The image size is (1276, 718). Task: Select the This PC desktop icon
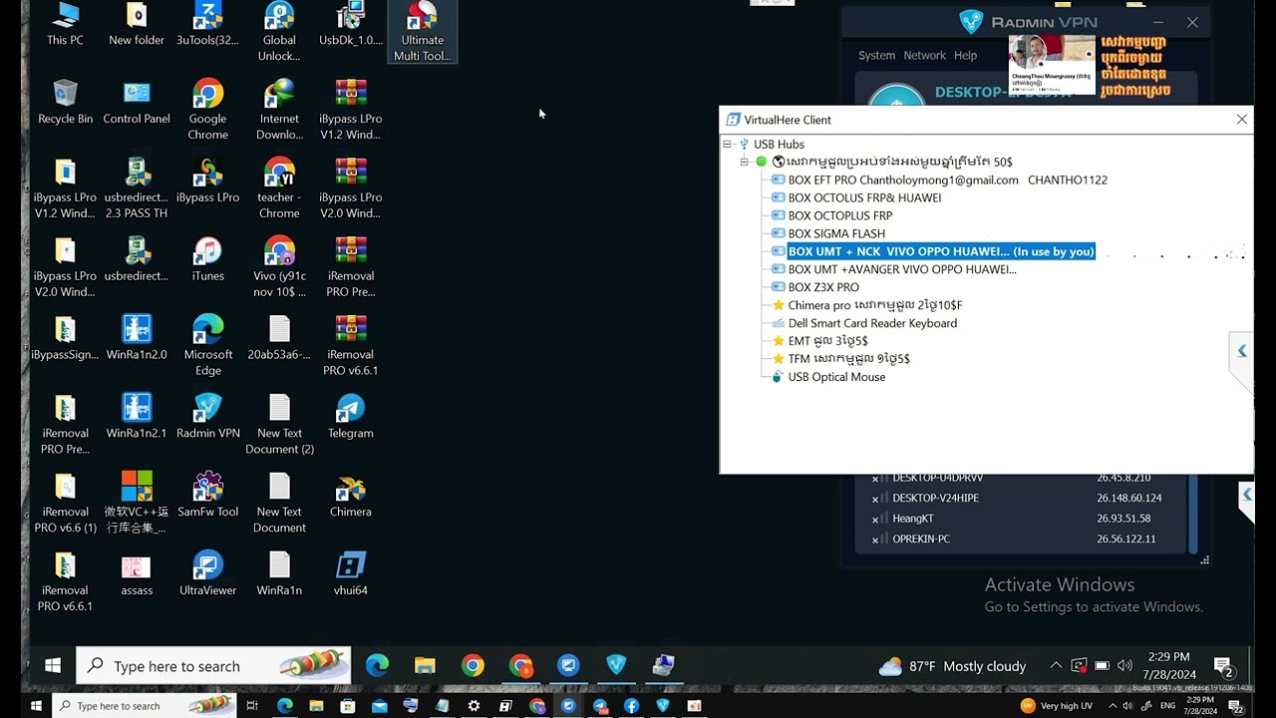65,24
